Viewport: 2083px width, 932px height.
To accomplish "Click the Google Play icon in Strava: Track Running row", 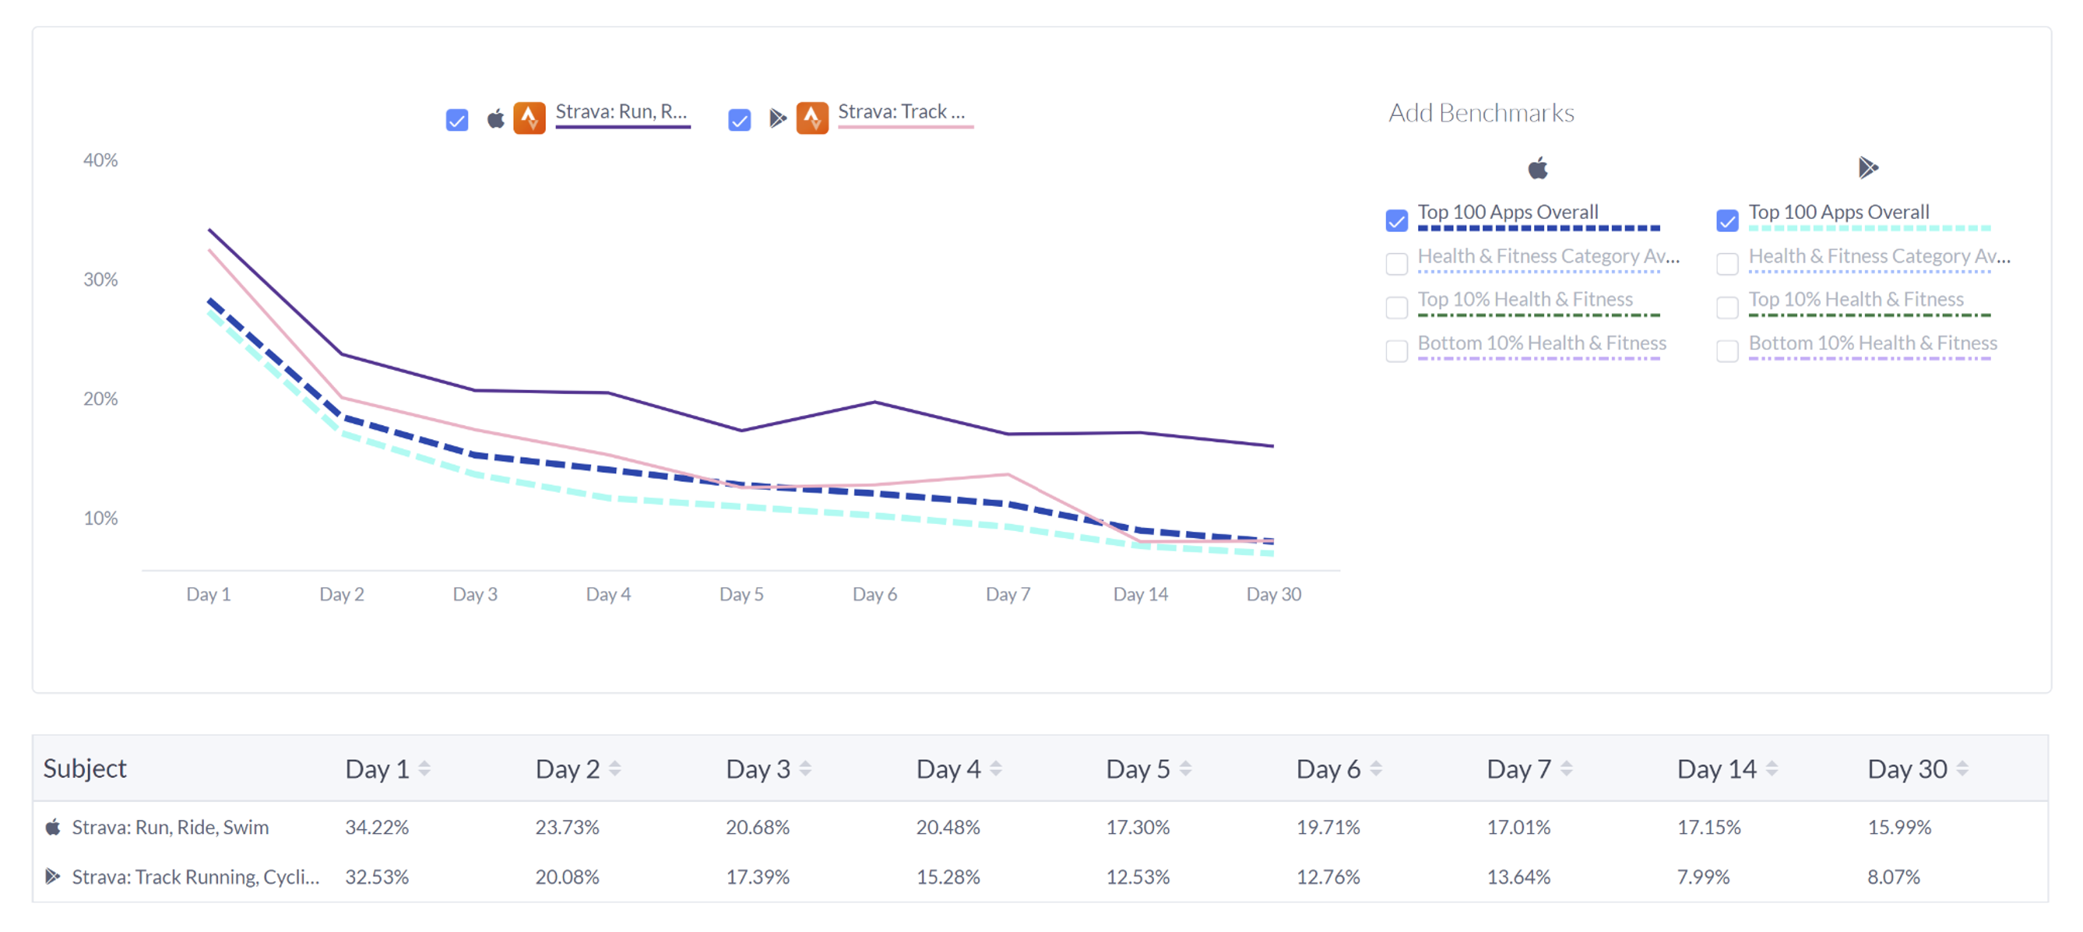I will click(52, 876).
